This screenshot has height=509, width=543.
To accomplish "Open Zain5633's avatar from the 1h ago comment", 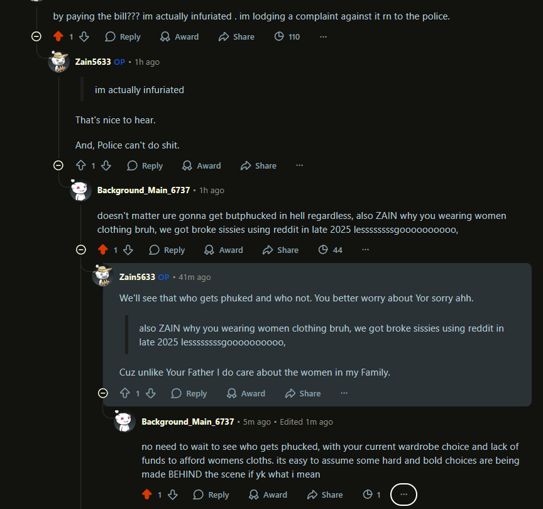I will click(x=59, y=62).
